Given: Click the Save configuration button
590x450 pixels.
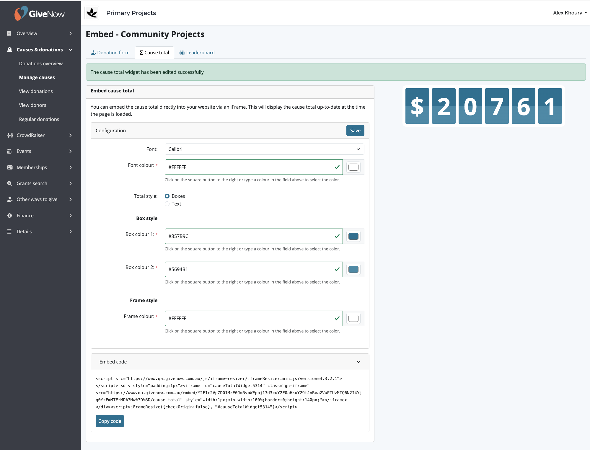Looking at the screenshot, I should [355, 131].
